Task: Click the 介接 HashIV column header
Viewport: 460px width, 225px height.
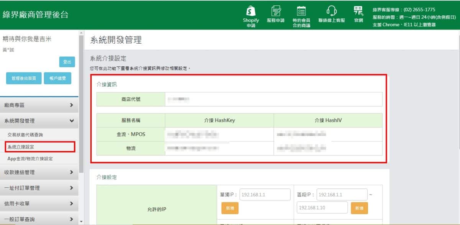Action: click(328, 120)
